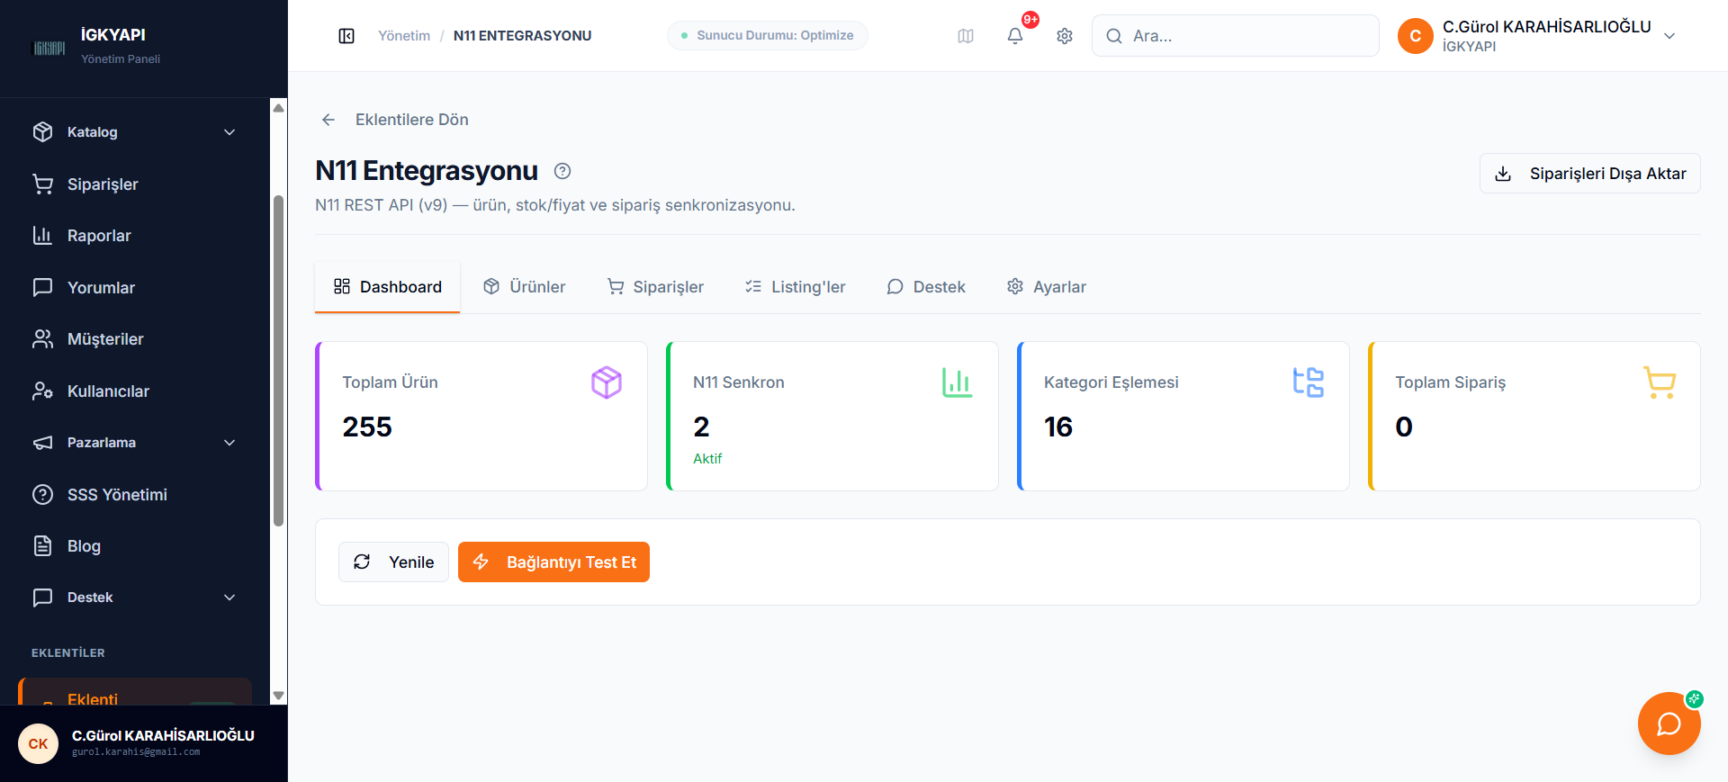Image resolution: width=1728 pixels, height=782 pixels.
Task: Click the Blog document icon
Action: [42, 546]
